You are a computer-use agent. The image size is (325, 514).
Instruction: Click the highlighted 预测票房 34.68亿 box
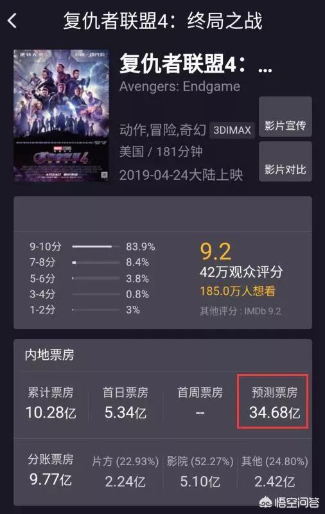[x=273, y=402]
